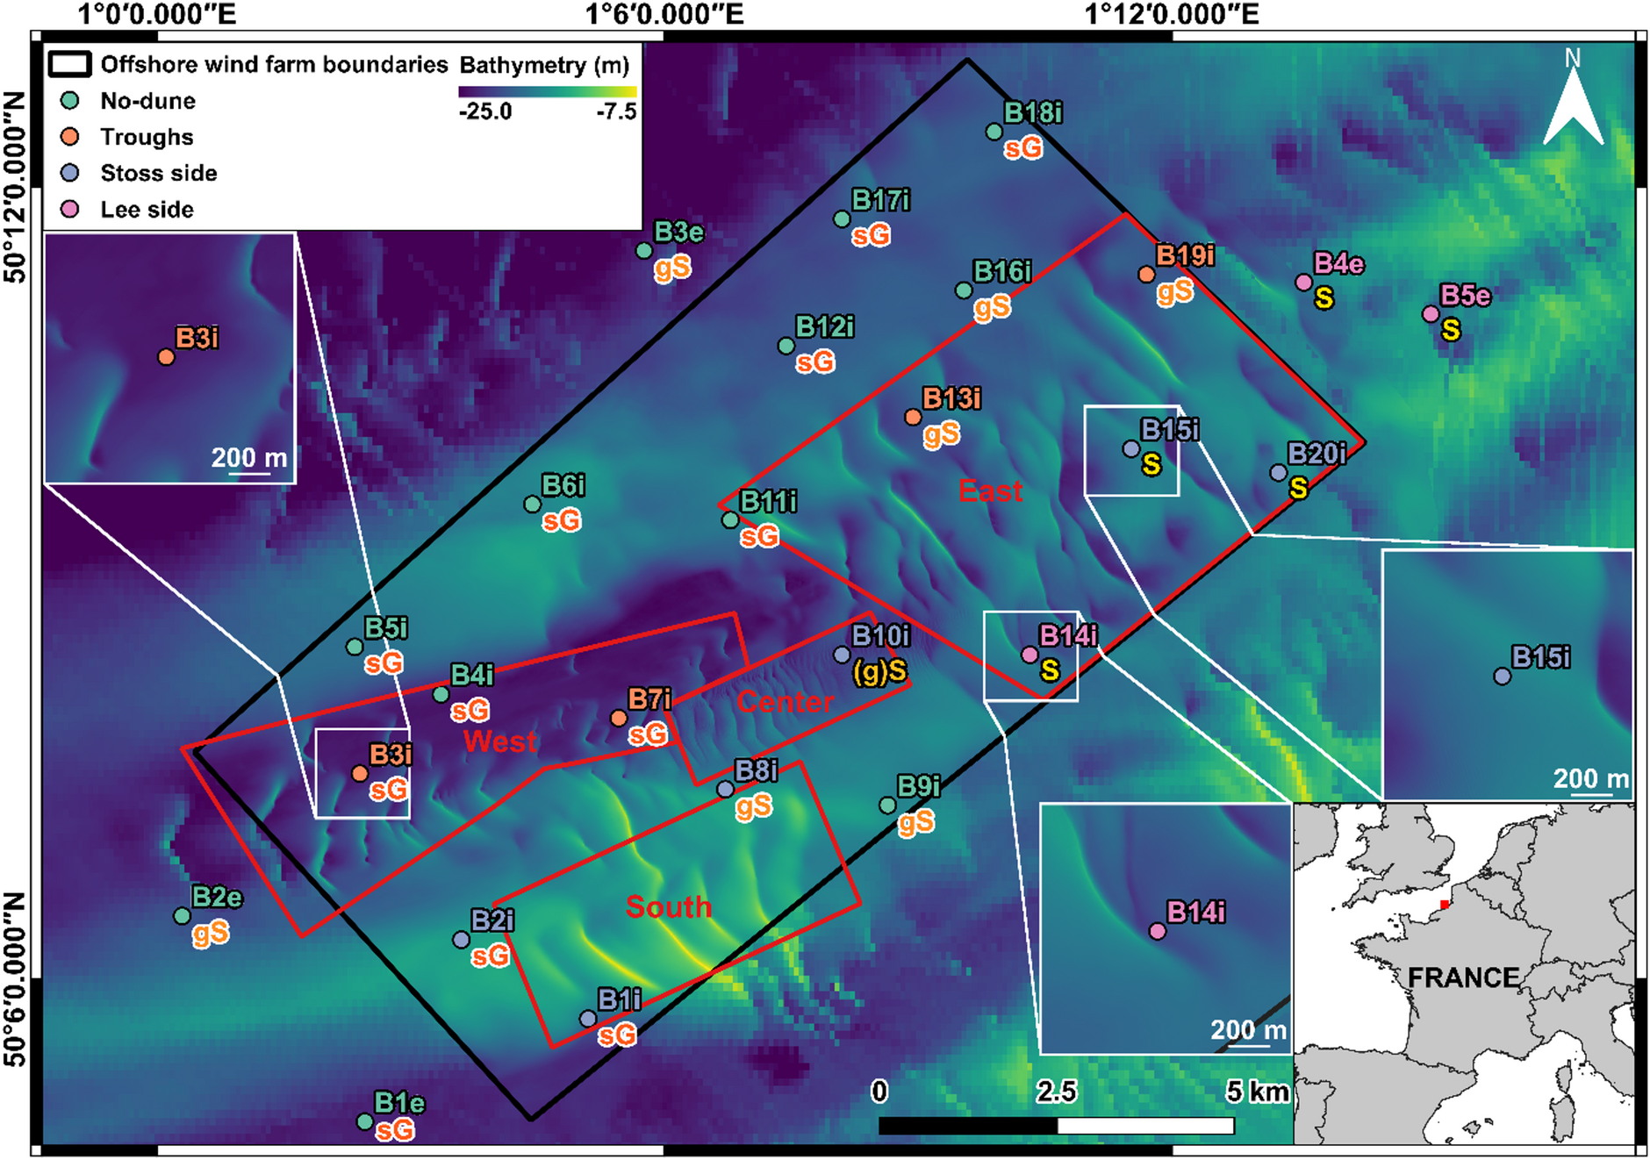Viewport: 1650px width, 1160px height.
Task: Click the "Troughs" legend text
Action: (147, 138)
